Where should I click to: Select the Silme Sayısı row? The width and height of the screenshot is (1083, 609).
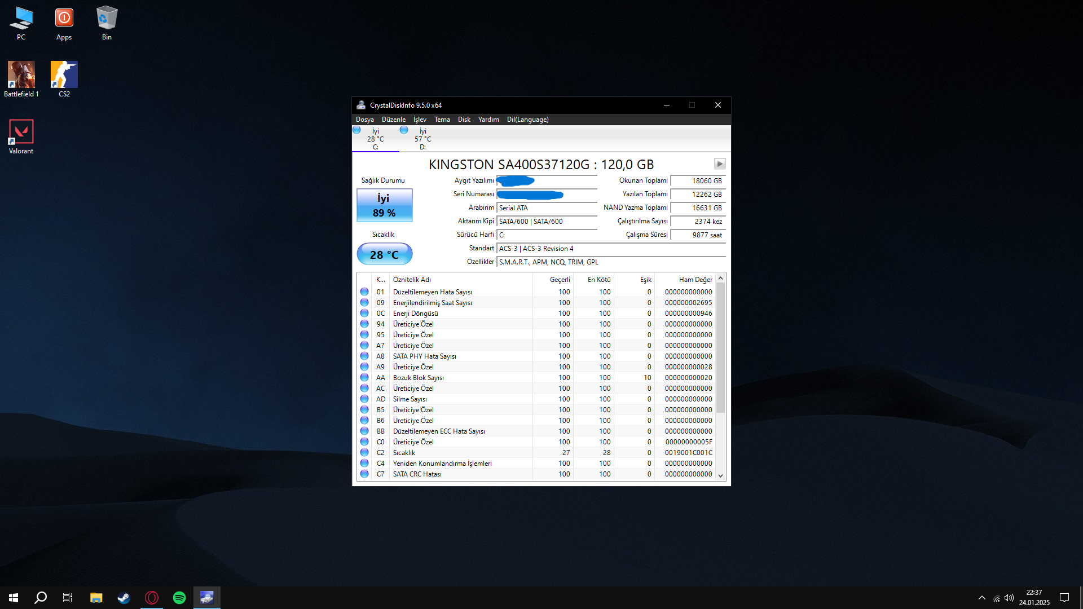[x=536, y=399]
